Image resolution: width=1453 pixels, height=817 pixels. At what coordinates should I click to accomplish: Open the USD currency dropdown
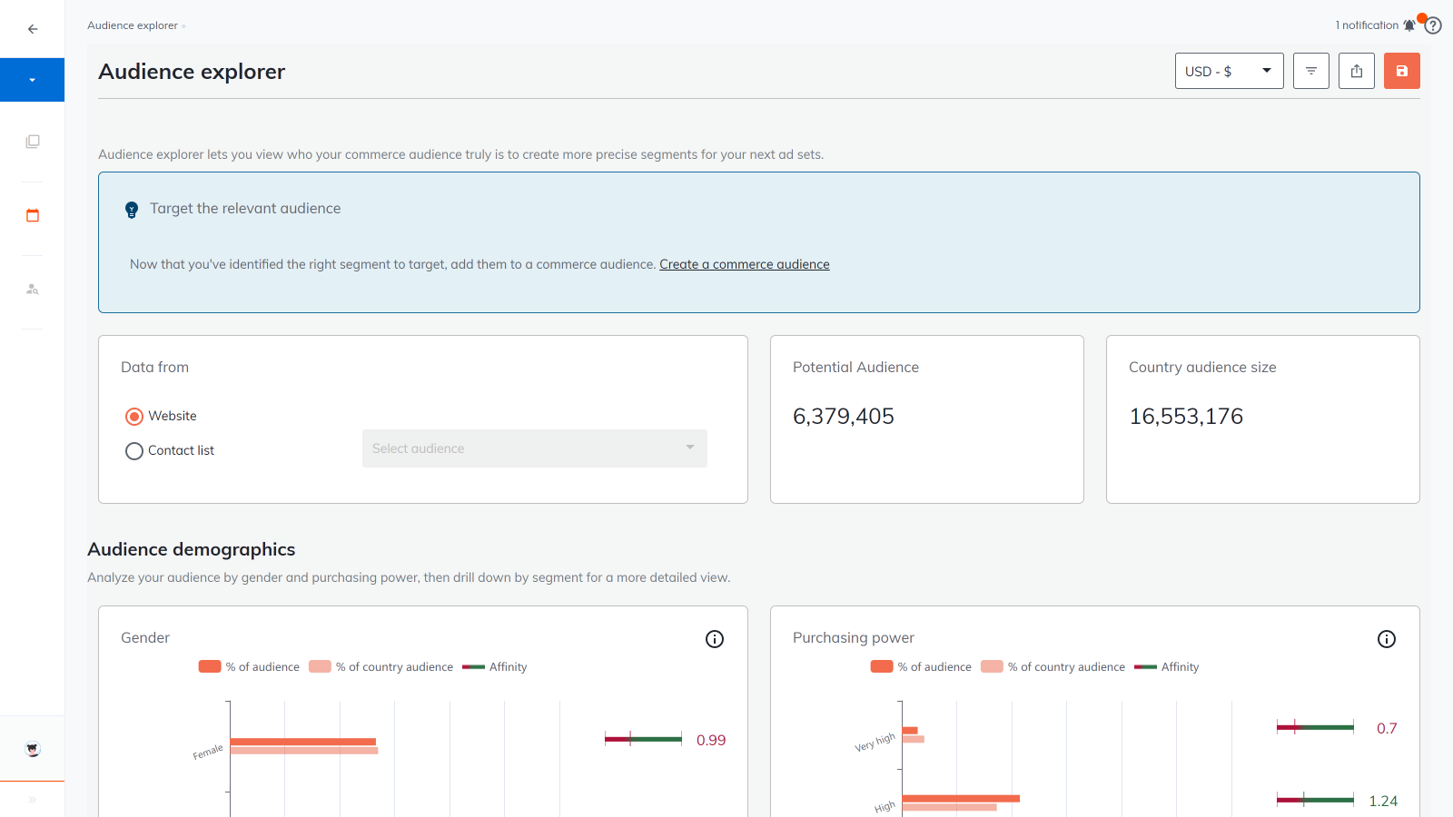pyautogui.click(x=1228, y=71)
